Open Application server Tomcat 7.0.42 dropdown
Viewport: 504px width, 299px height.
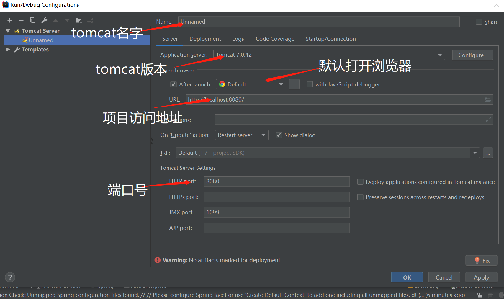pos(329,55)
